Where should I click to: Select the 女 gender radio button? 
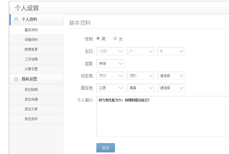tap(115, 39)
